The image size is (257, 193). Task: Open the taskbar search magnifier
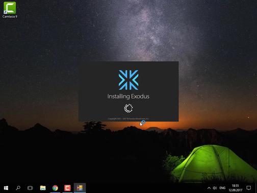[18, 188]
